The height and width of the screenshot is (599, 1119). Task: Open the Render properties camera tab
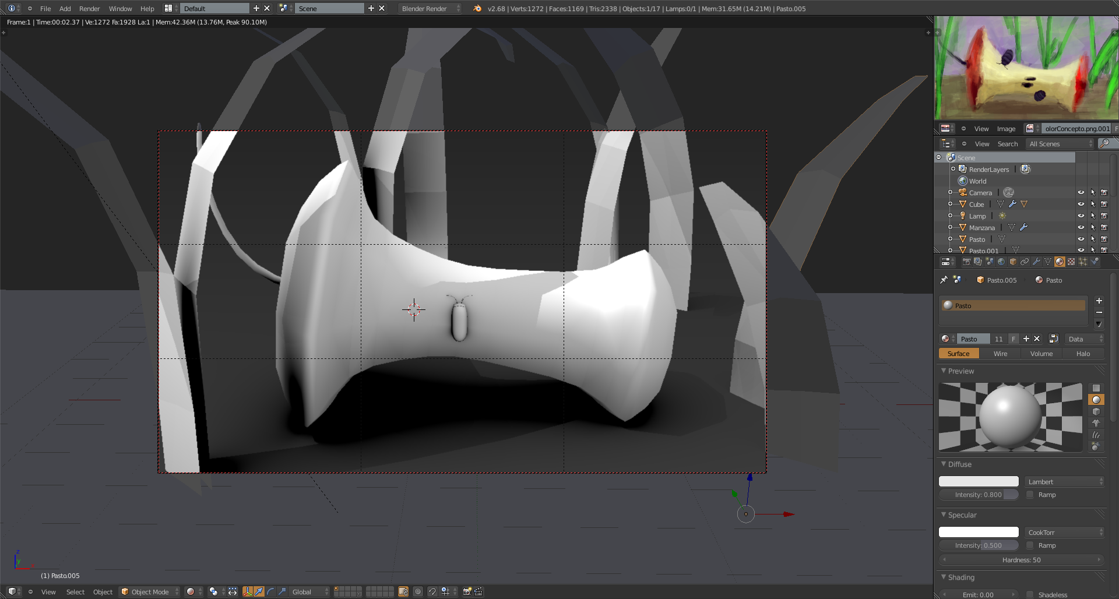click(x=966, y=262)
